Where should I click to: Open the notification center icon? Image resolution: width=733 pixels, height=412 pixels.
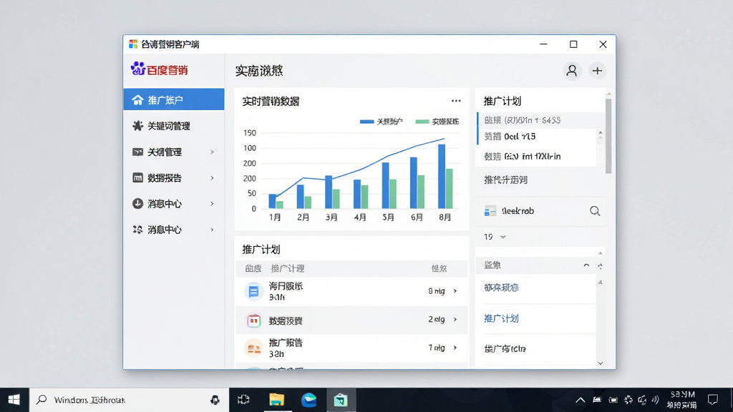pyautogui.click(x=713, y=400)
